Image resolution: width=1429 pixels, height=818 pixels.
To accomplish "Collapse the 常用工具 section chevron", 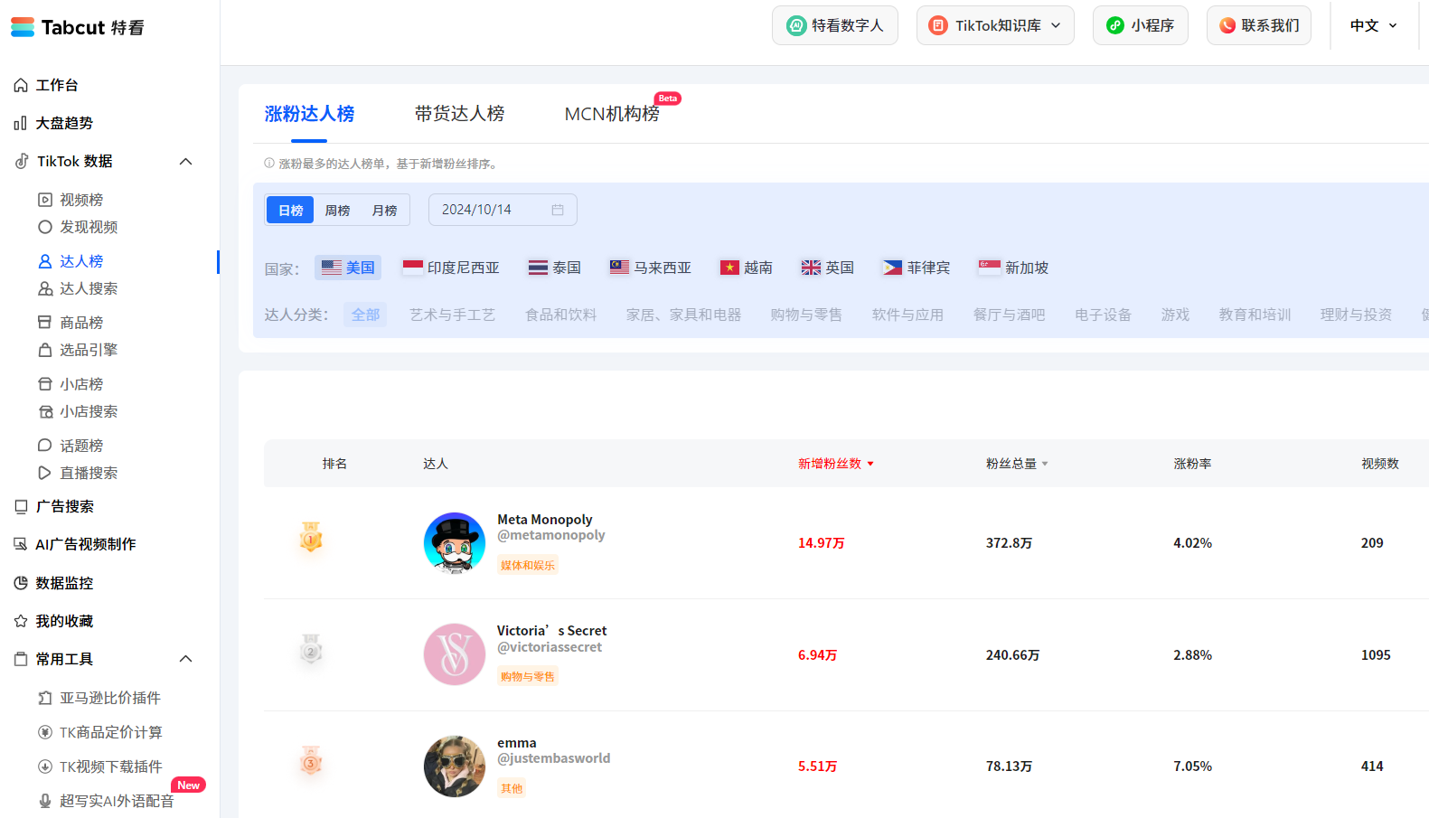I will pyautogui.click(x=186, y=659).
